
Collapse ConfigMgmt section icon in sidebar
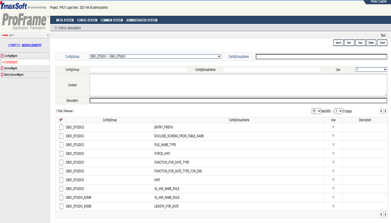(x=2, y=56)
